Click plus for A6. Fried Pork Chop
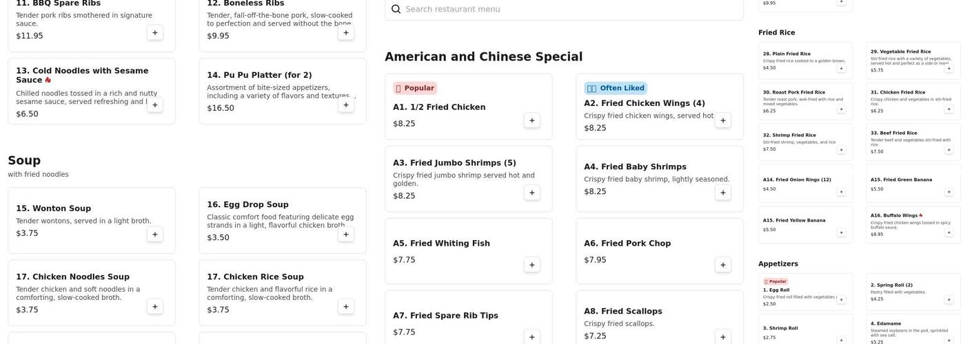Viewport: 965px width, 344px height. (722, 265)
